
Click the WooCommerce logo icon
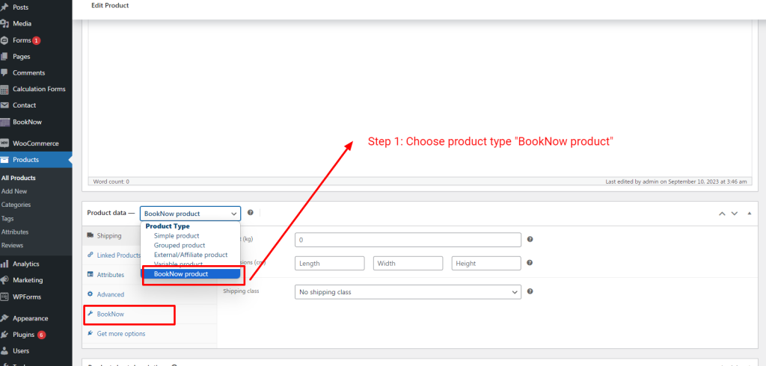click(x=4, y=143)
